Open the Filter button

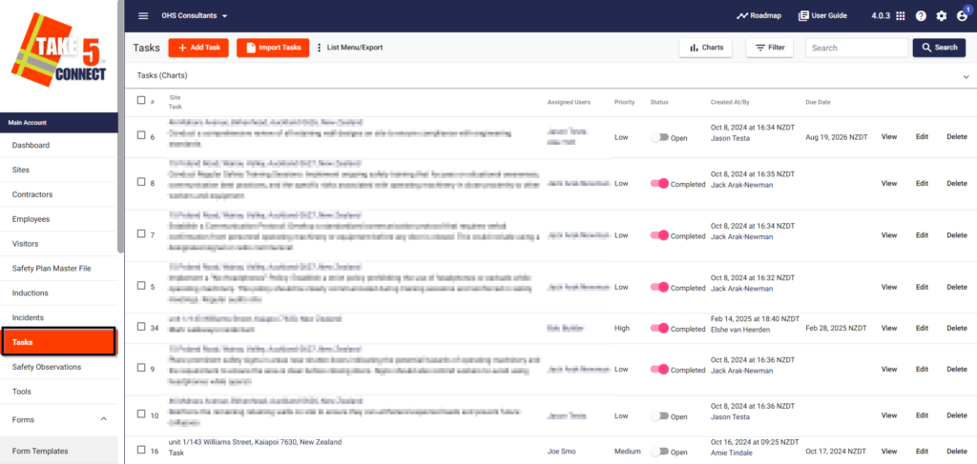click(x=770, y=48)
